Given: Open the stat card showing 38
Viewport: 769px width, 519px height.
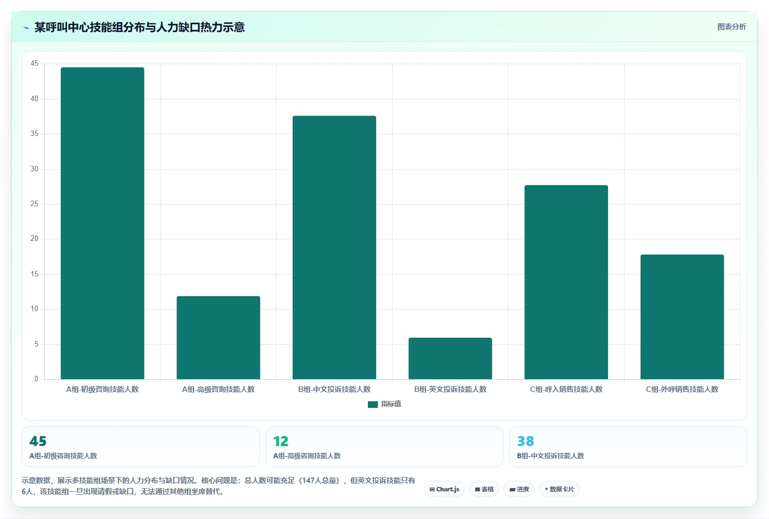Looking at the screenshot, I should [x=628, y=447].
